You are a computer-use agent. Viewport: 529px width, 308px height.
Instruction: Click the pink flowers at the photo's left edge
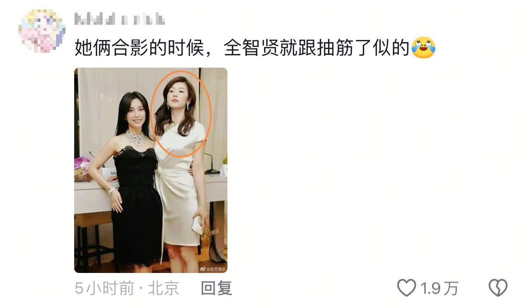click(x=82, y=165)
